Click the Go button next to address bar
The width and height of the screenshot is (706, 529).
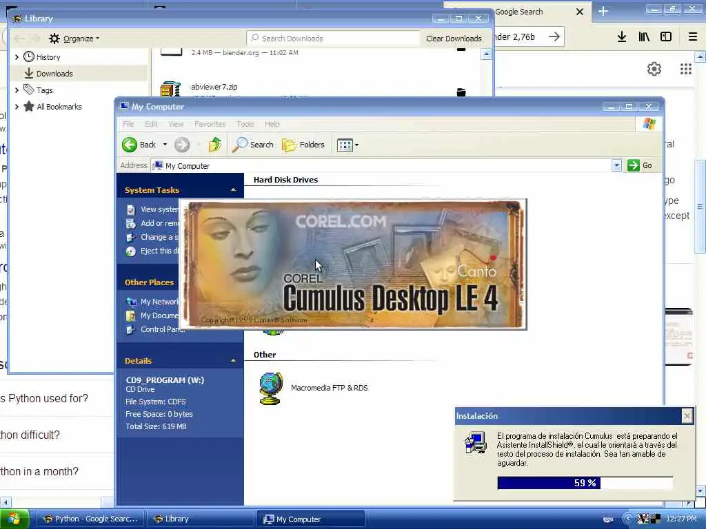click(x=640, y=165)
